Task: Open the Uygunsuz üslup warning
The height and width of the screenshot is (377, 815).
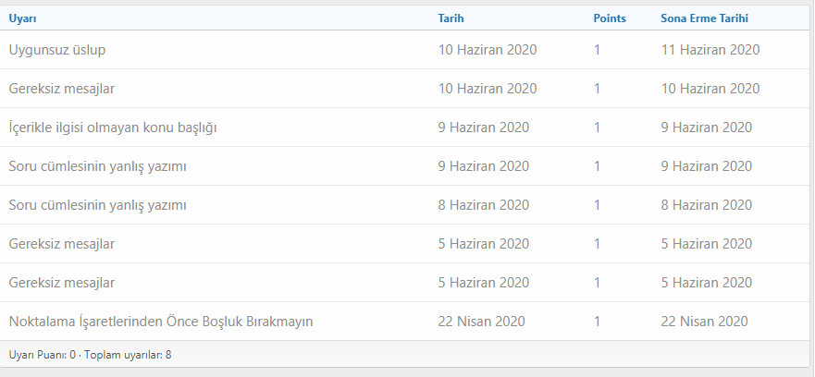Action: coord(56,50)
